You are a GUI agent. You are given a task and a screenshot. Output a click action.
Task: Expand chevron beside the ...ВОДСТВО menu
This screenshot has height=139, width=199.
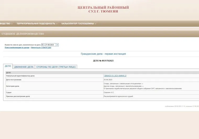coord(12,24)
